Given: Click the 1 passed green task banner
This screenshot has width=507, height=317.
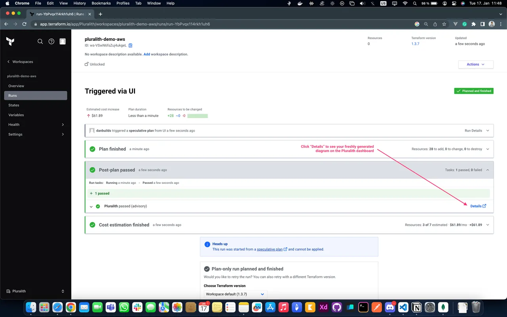Looking at the screenshot, I should (288, 193).
